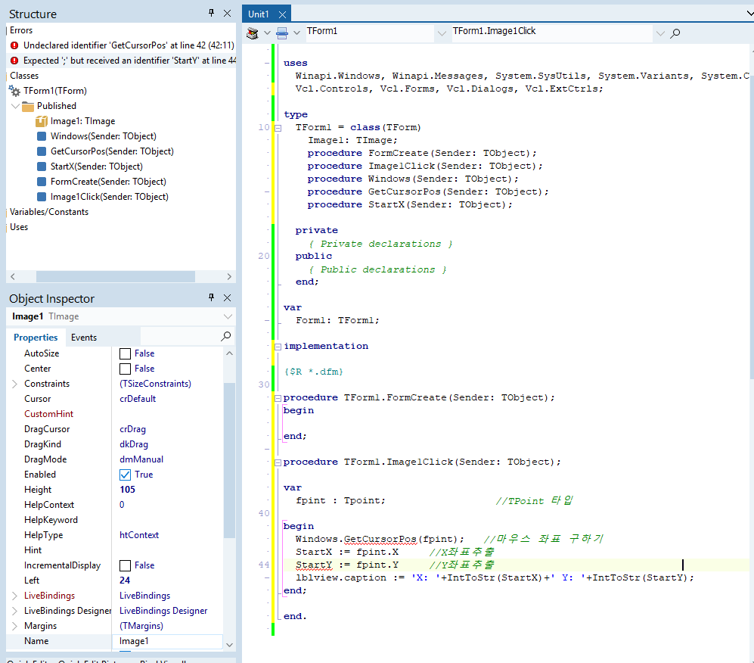Expand the Constraints property
Image resolution: width=754 pixels, height=663 pixels.
click(x=14, y=384)
